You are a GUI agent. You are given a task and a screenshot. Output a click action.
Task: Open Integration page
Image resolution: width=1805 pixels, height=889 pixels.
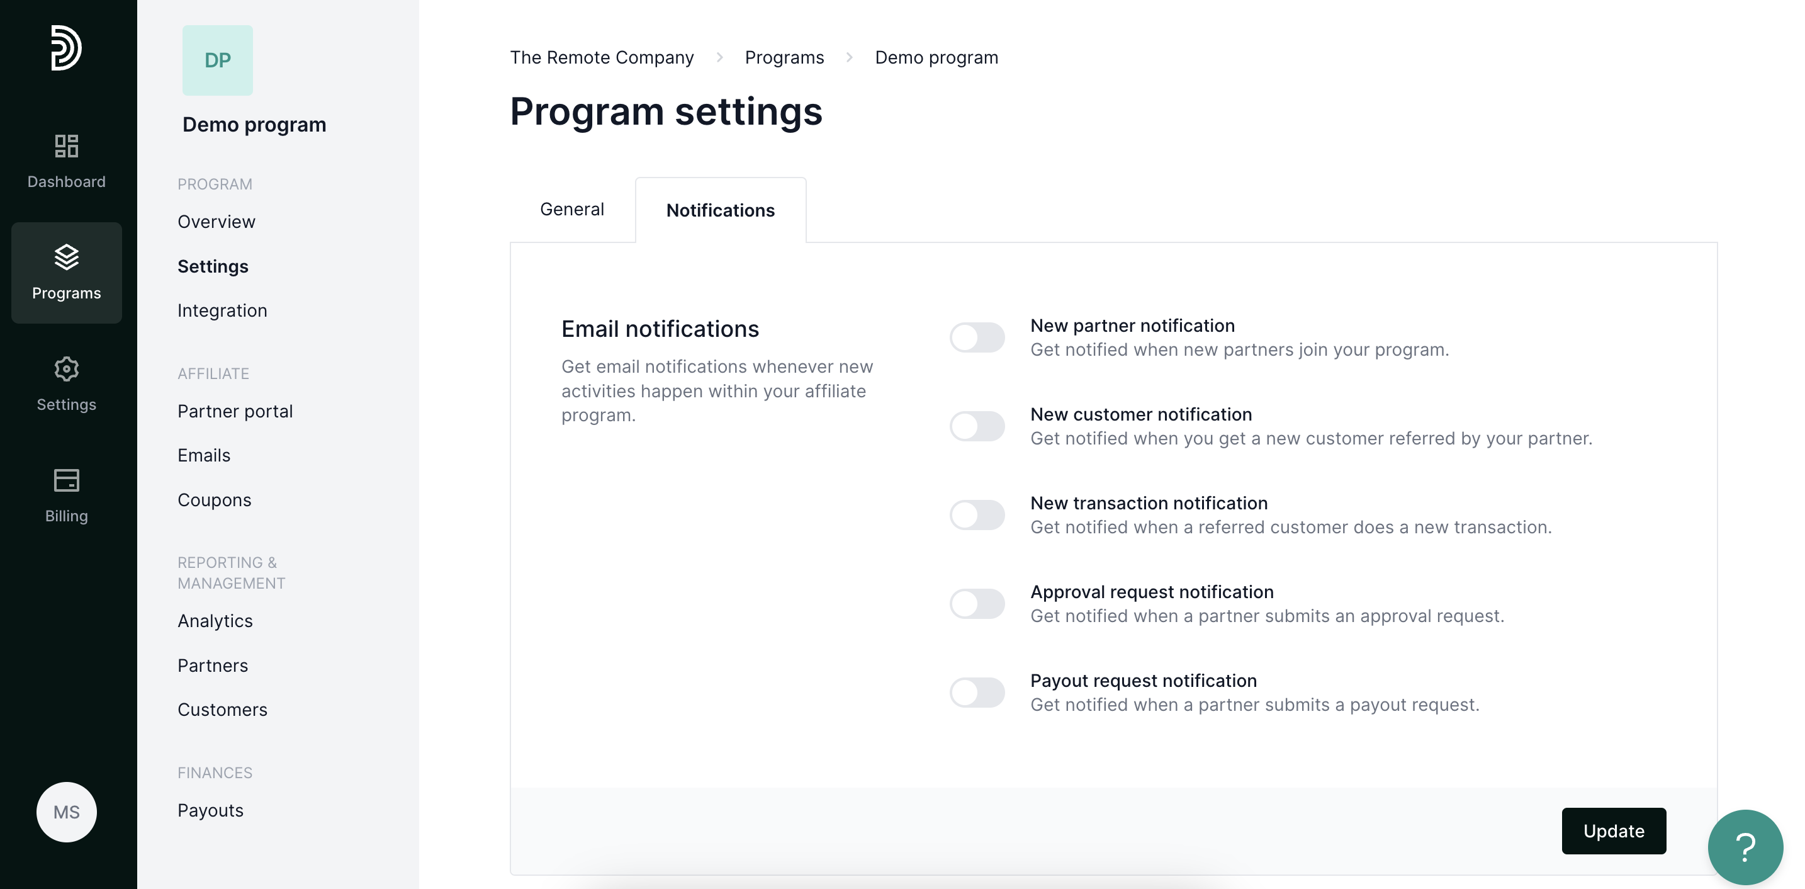click(x=222, y=310)
